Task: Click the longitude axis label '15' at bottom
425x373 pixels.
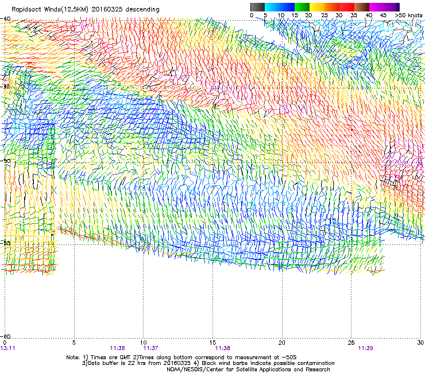Action: (x=212, y=343)
